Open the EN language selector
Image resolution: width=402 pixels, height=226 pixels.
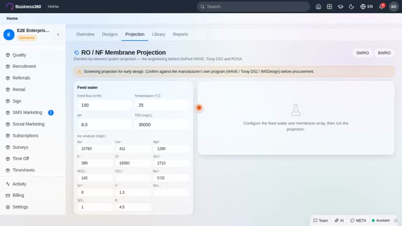(x=366, y=7)
